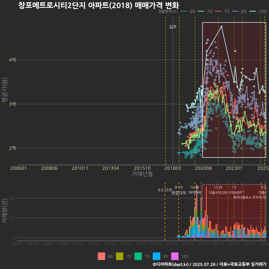Click the 202301 tick on the price chart
This screenshot has width=269, height=269.
[x=234, y=168]
